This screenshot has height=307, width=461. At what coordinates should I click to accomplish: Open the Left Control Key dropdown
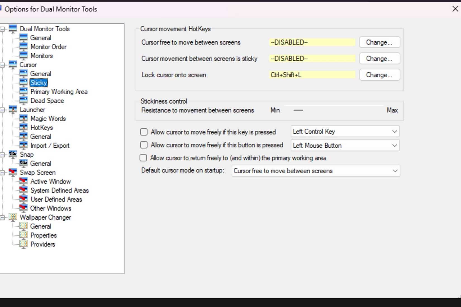[345, 131]
